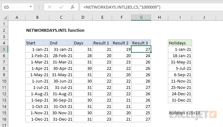Select the Days value 28 cell
The image size is (223, 127).
(83, 56)
